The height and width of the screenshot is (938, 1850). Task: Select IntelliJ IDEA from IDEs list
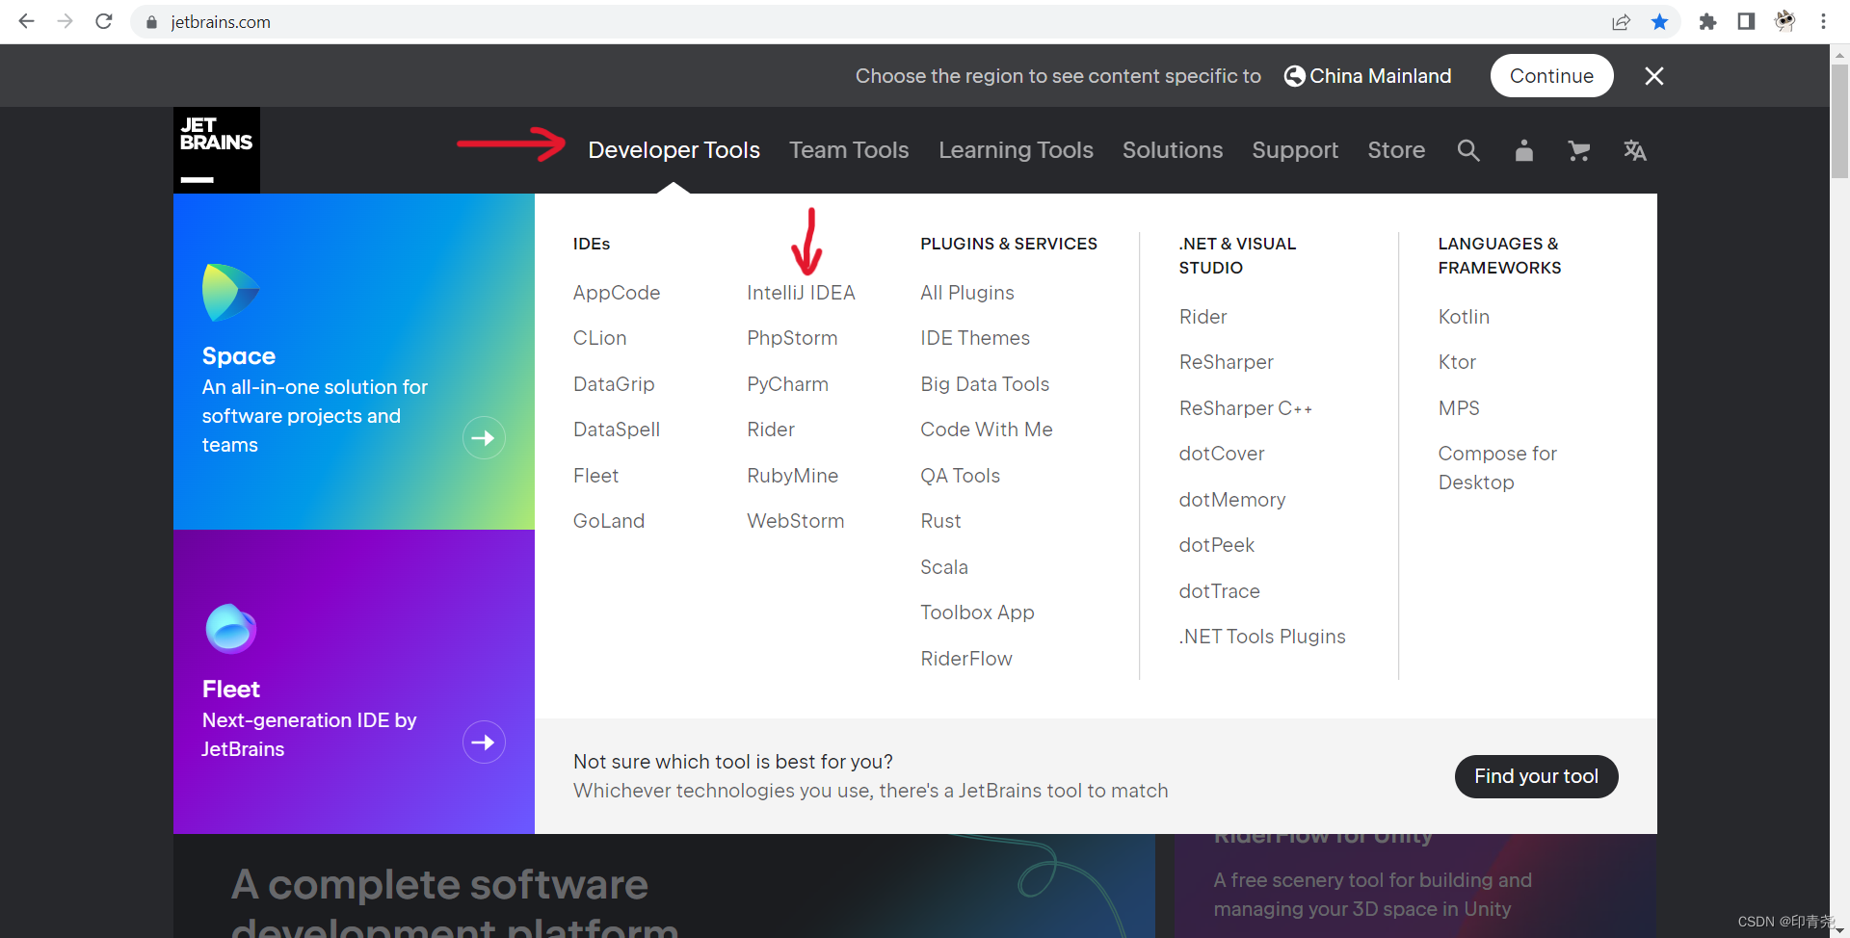click(x=801, y=293)
